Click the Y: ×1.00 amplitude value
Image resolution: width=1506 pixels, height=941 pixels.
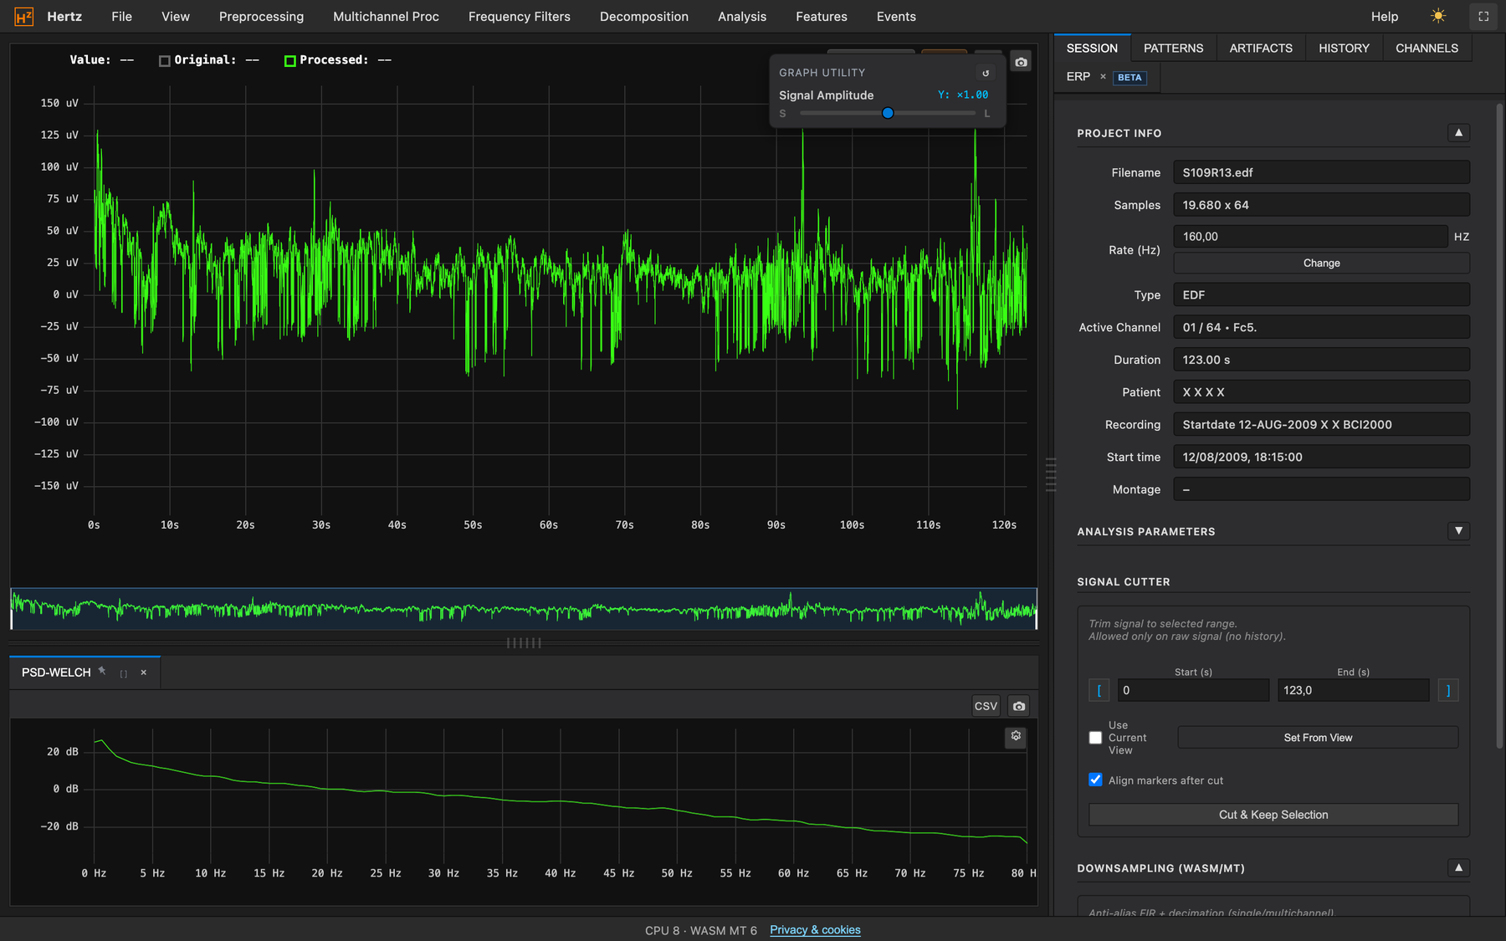tap(963, 95)
